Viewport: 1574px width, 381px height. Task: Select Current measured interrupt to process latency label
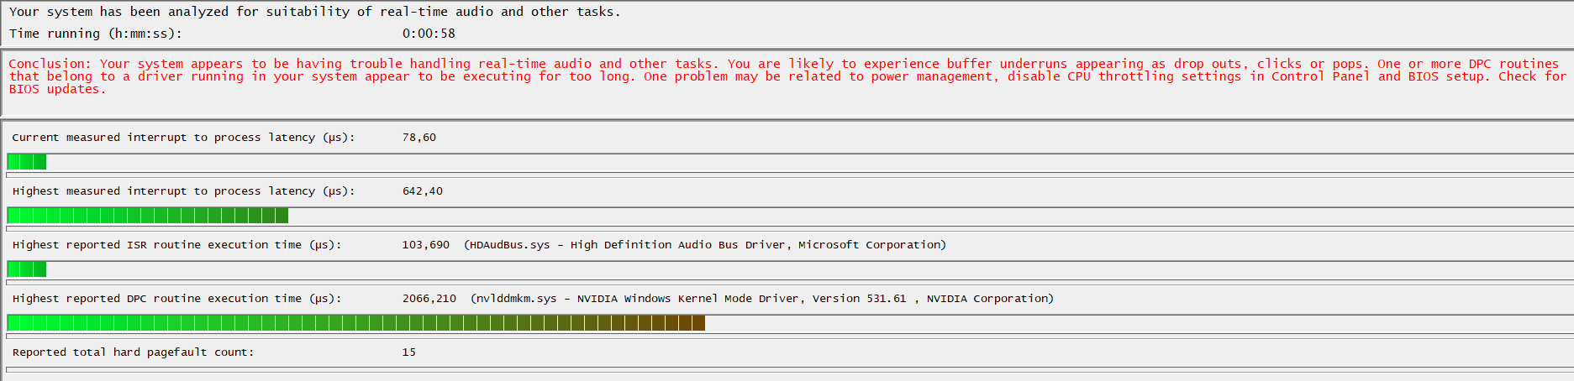point(183,138)
